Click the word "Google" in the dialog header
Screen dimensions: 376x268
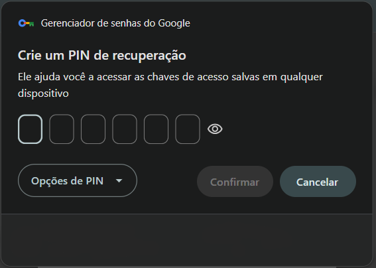click(x=174, y=23)
